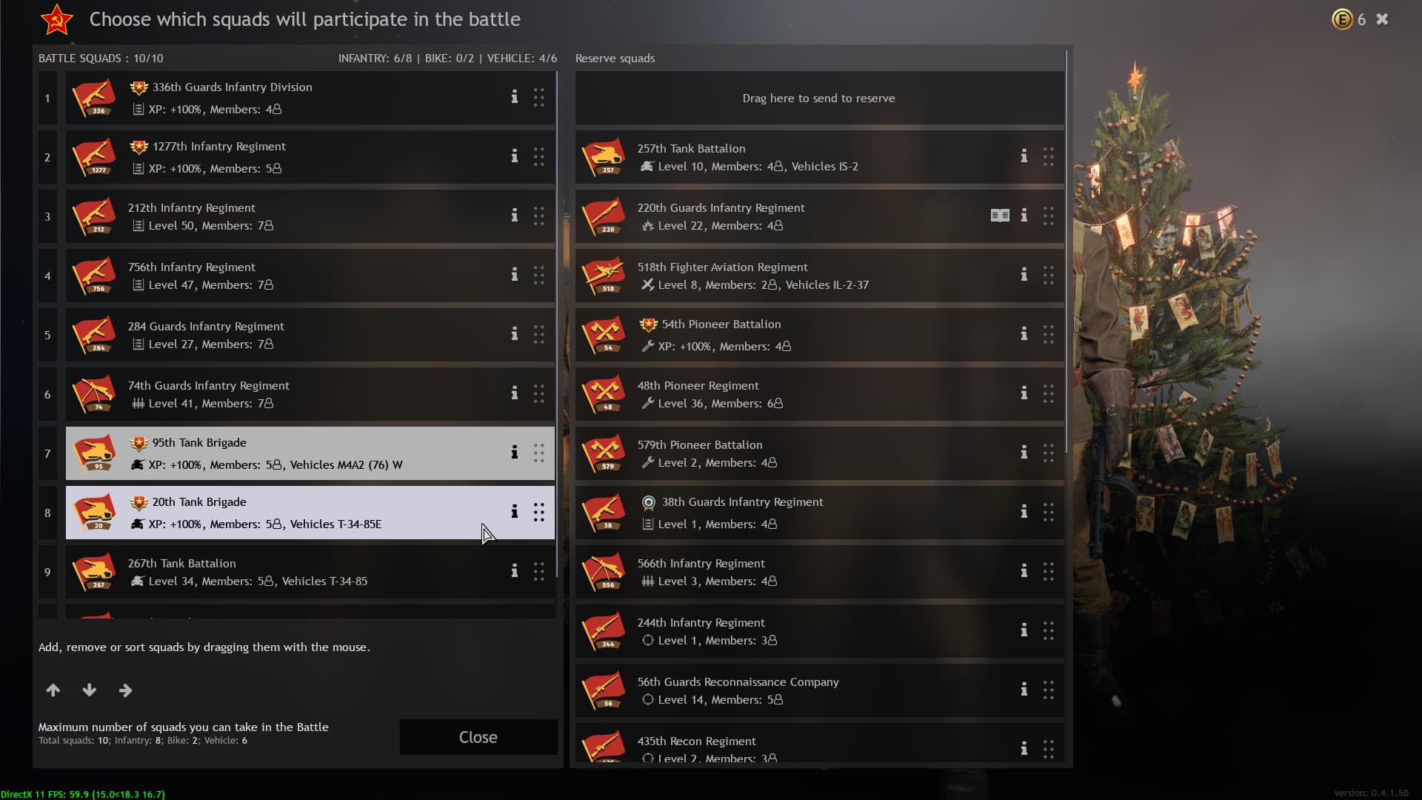
Task: Close the squad selection window with X
Action: [x=1382, y=19]
